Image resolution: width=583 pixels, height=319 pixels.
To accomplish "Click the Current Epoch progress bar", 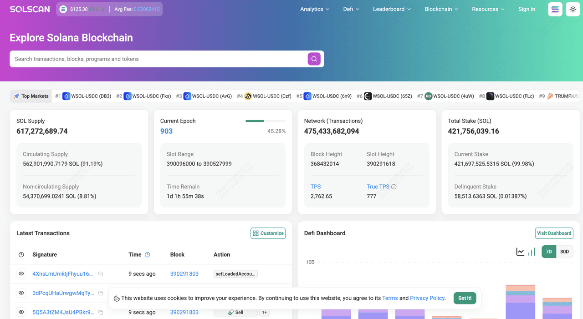I will pyautogui.click(x=265, y=121).
